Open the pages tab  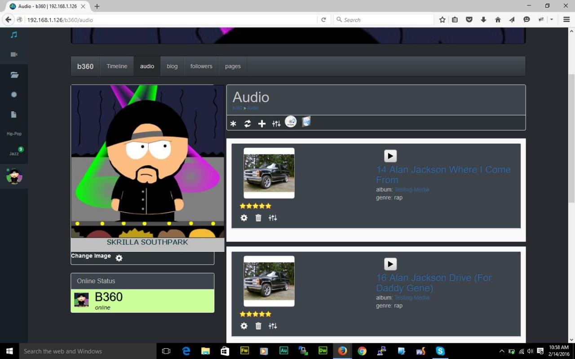click(x=233, y=66)
